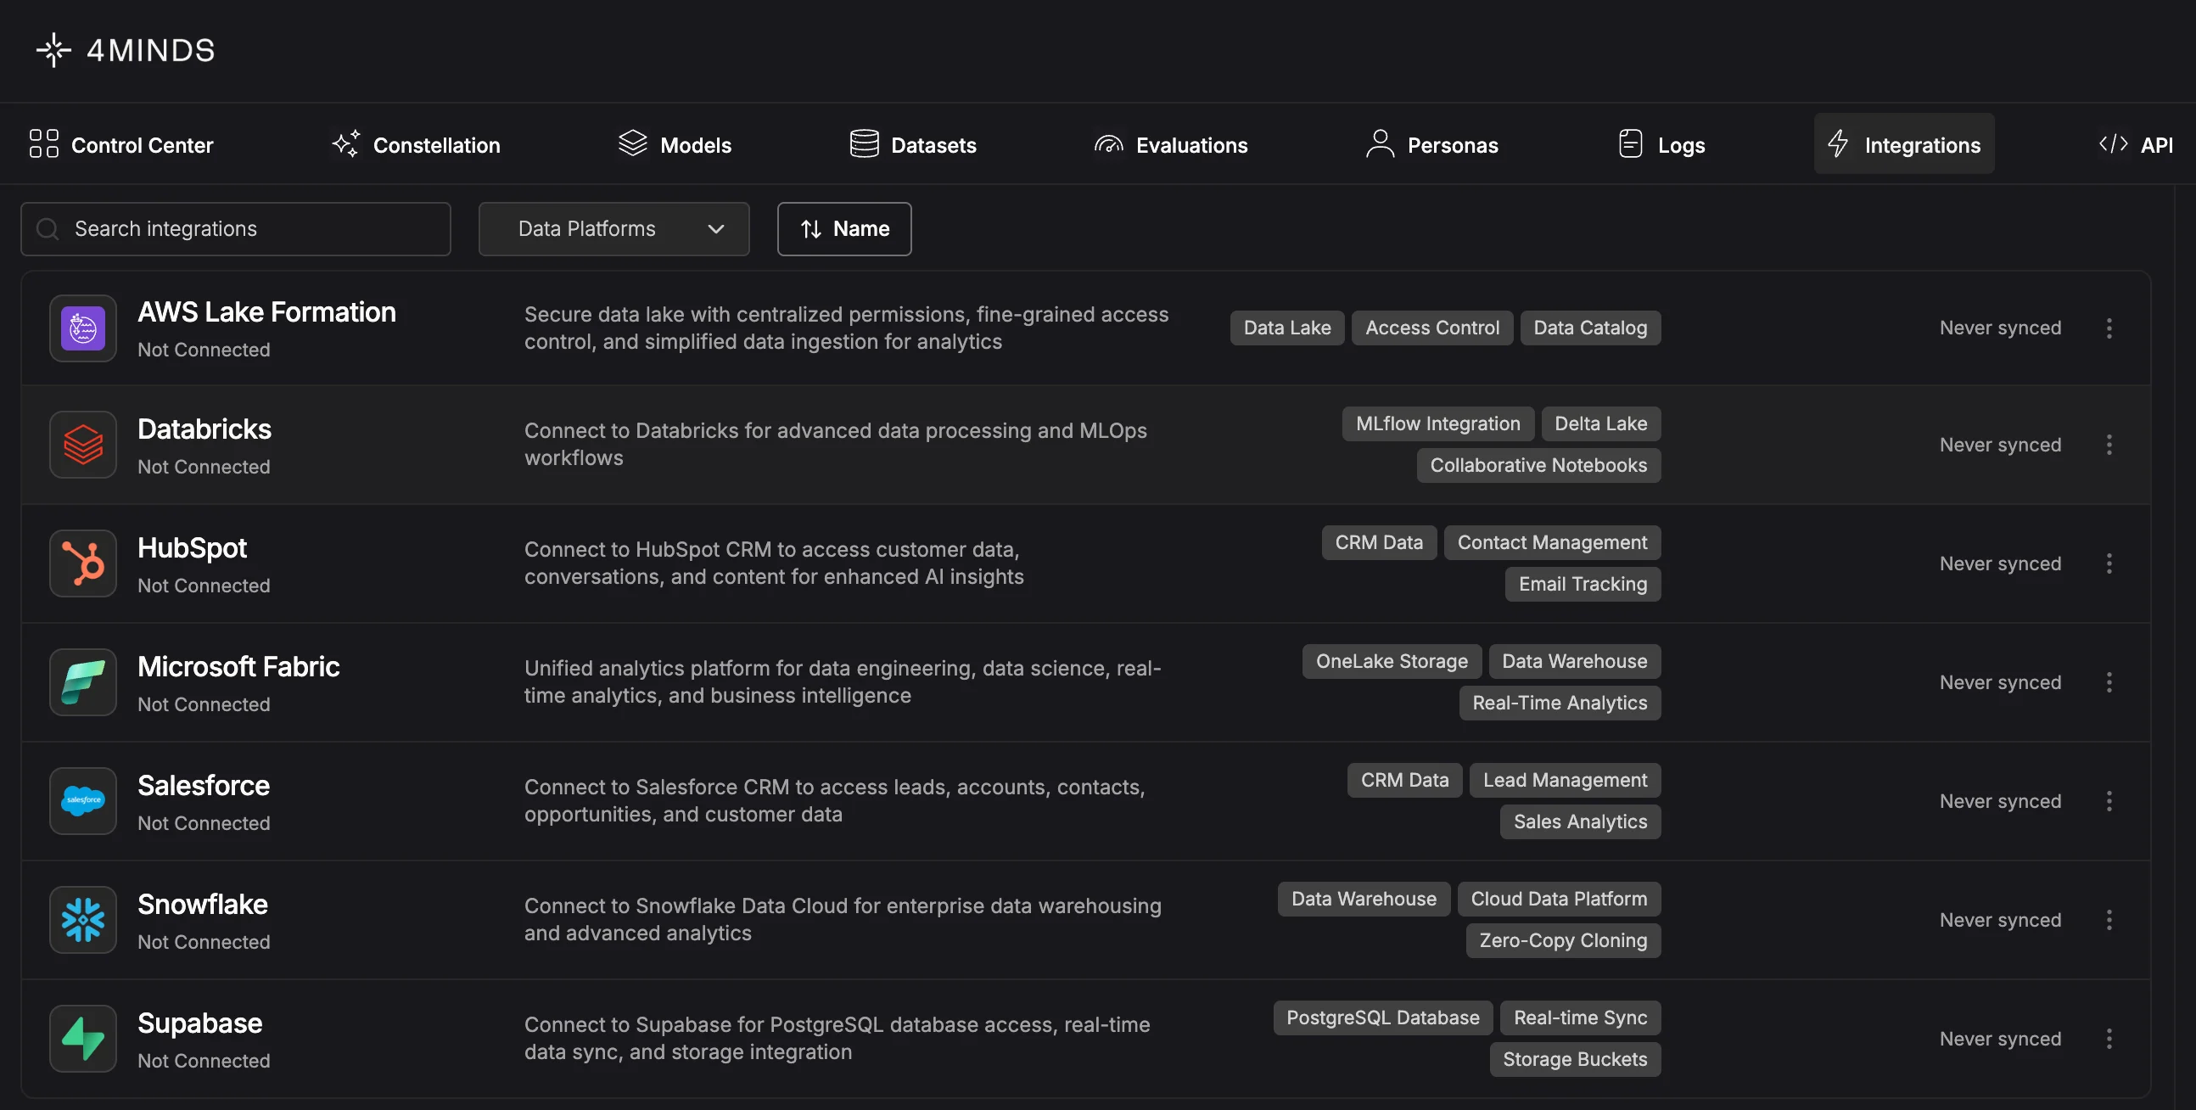
Task: Click the Lead Management tag
Action: click(1565, 780)
